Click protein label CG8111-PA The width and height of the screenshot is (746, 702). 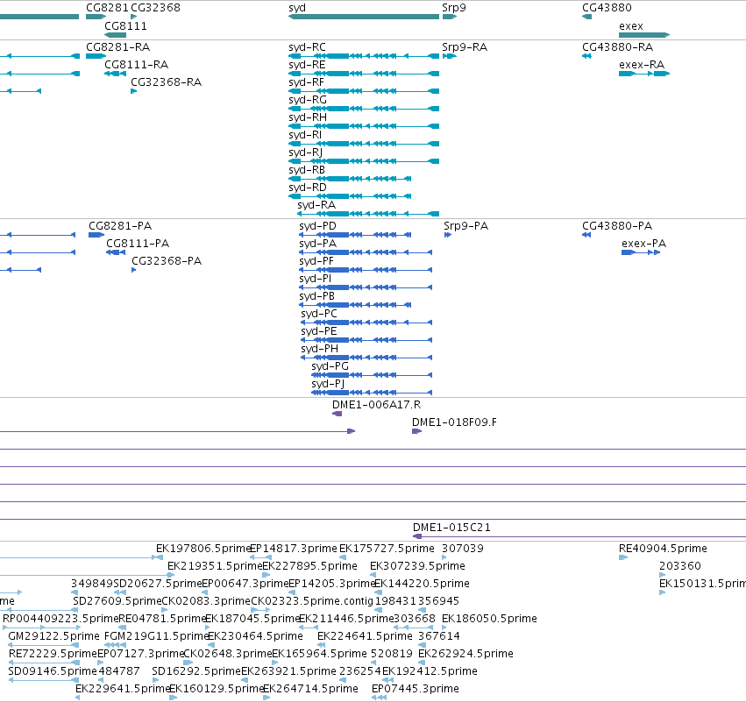click(x=138, y=244)
